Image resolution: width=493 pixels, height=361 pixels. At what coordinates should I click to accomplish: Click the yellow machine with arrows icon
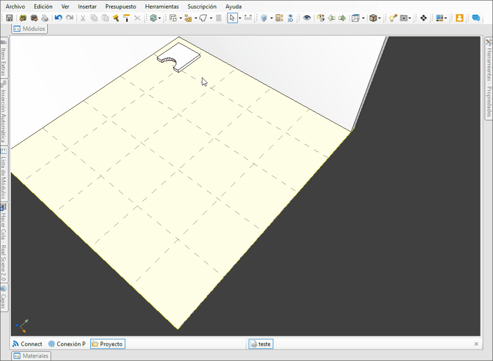point(23,18)
